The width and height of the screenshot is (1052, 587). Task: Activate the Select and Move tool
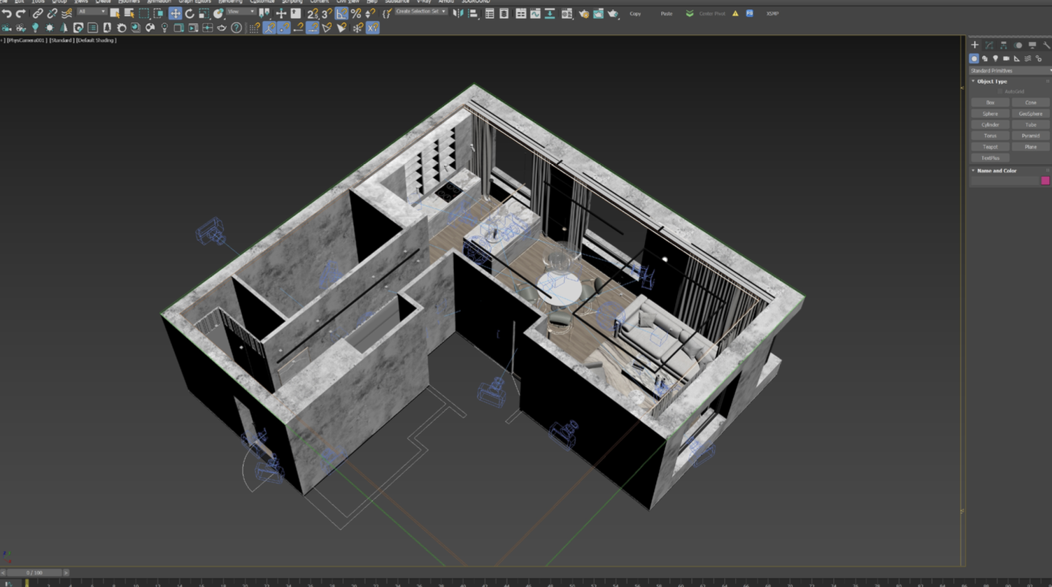[175, 13]
